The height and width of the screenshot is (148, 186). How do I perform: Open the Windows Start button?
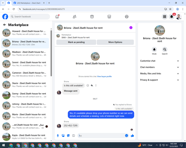click(3, 145)
